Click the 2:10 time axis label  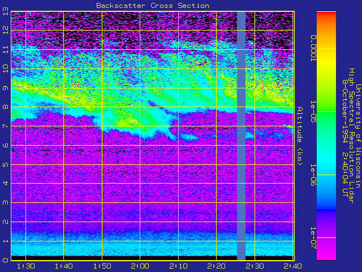[x=178, y=266]
